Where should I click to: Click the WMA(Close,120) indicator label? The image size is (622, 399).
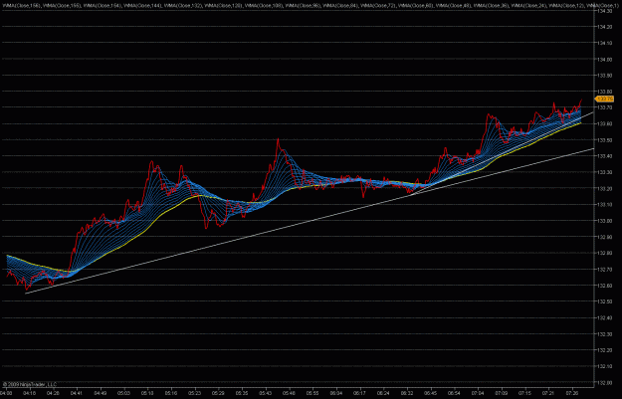coord(223,6)
